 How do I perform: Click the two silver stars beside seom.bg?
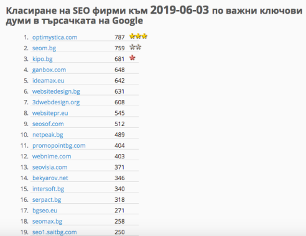click(x=135, y=47)
